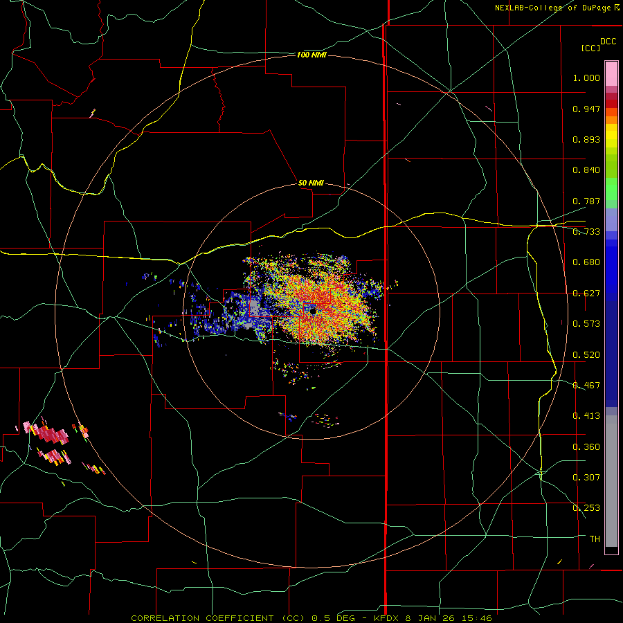Click the black radar site dot in echoes

pyautogui.click(x=313, y=312)
